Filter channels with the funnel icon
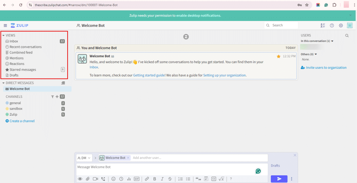The image size is (357, 183). 52,97
